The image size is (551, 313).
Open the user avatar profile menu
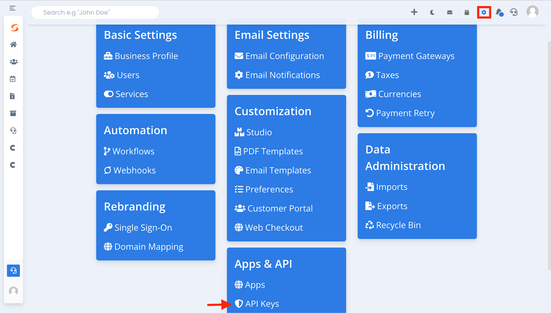532,12
